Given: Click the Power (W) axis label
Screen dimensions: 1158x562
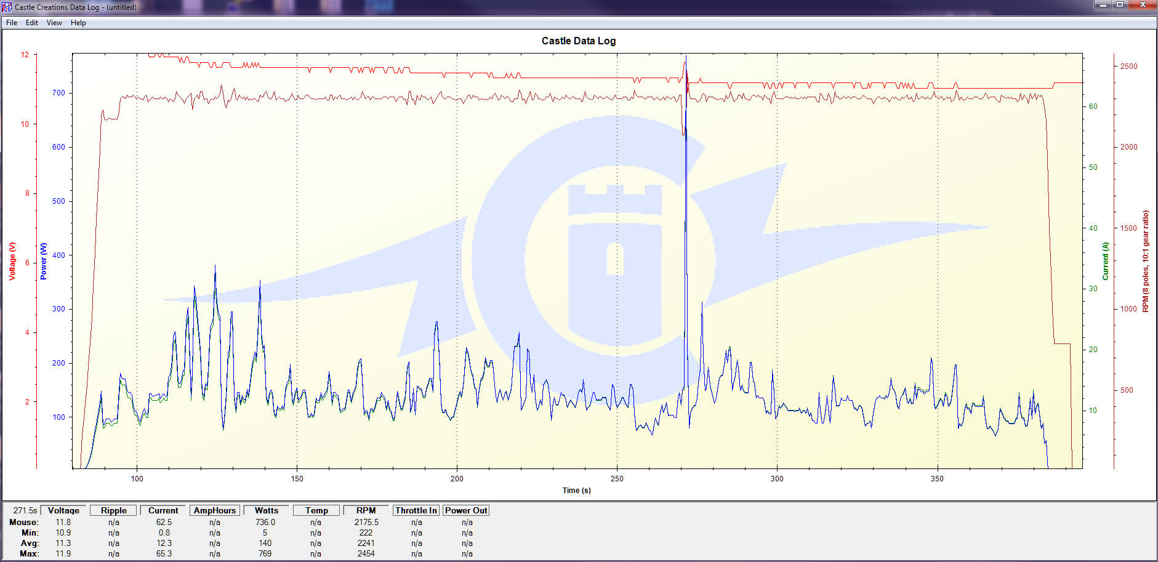Looking at the screenshot, I should [43, 261].
